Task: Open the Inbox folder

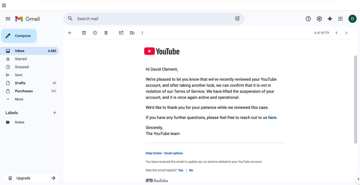Action: (30, 51)
